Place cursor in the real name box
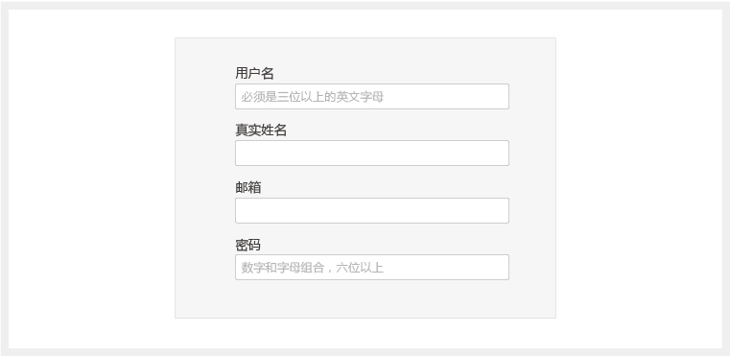Image resolution: width=730 pixels, height=356 pixels. click(x=372, y=153)
